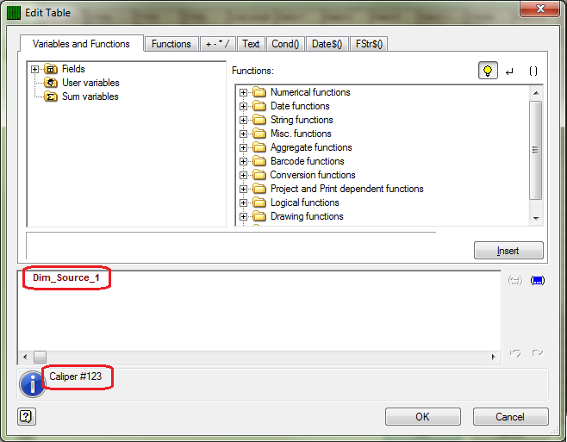Click the redo arrow icon

538,353
